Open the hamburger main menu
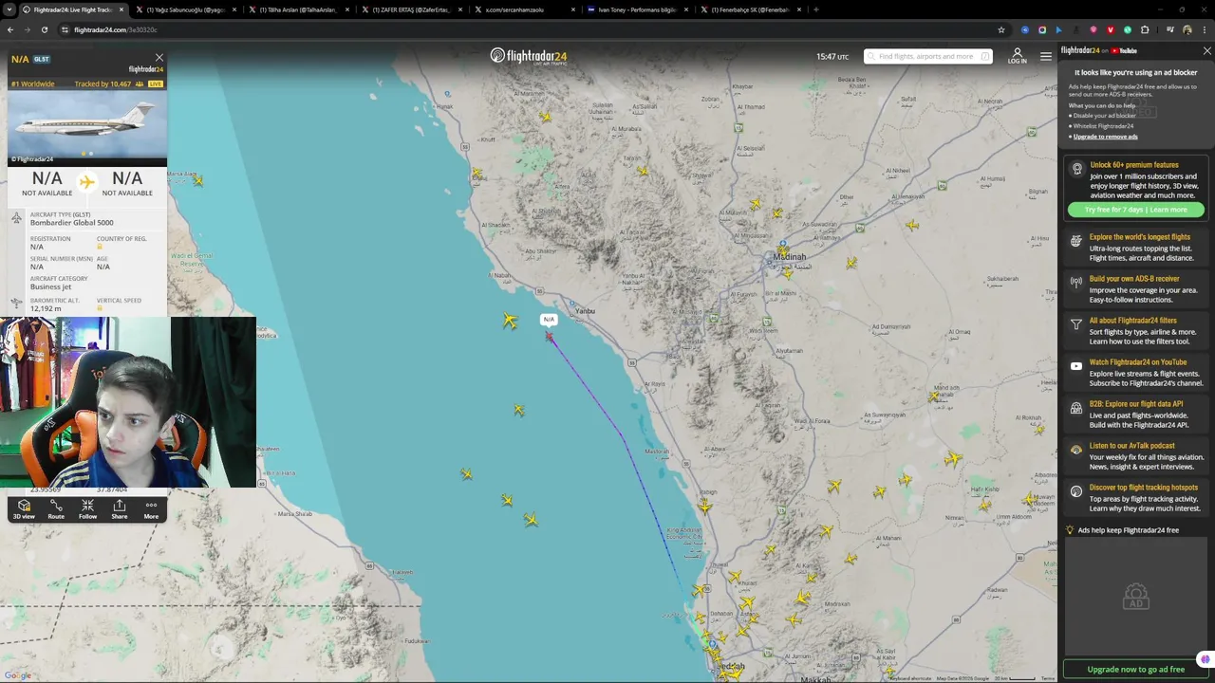This screenshot has height=683, width=1215. [1046, 56]
